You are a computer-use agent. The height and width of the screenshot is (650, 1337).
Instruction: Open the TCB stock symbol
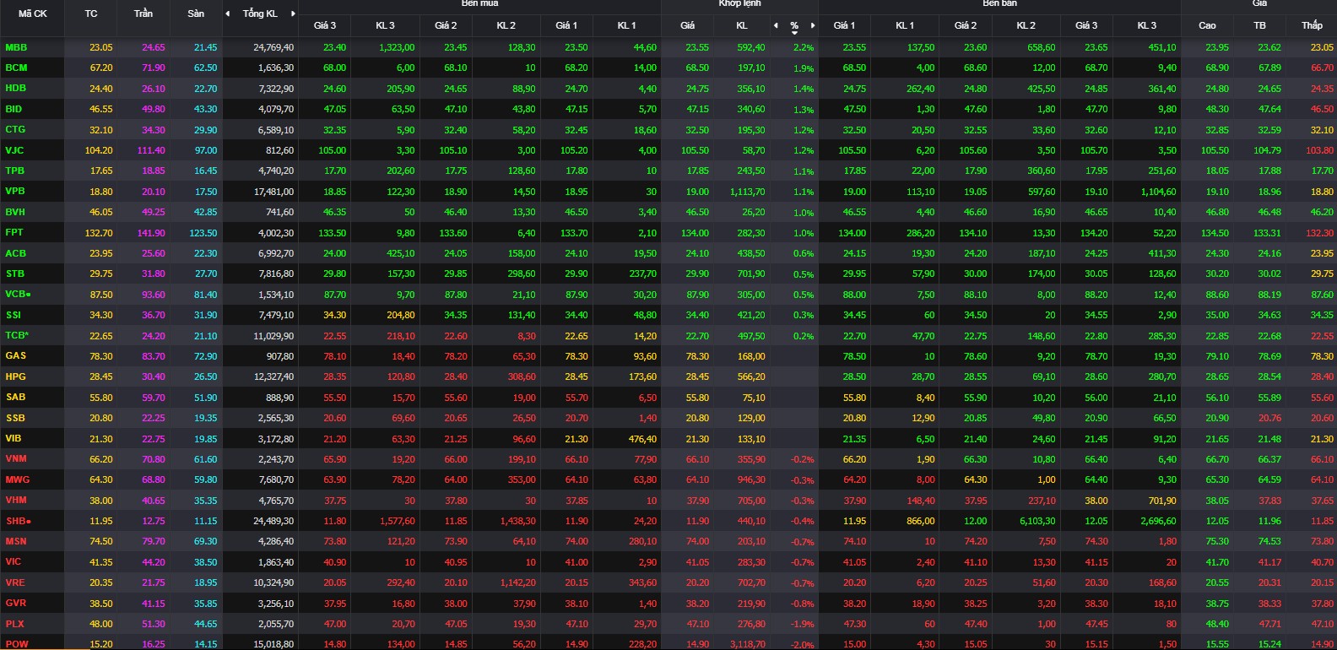coord(15,335)
